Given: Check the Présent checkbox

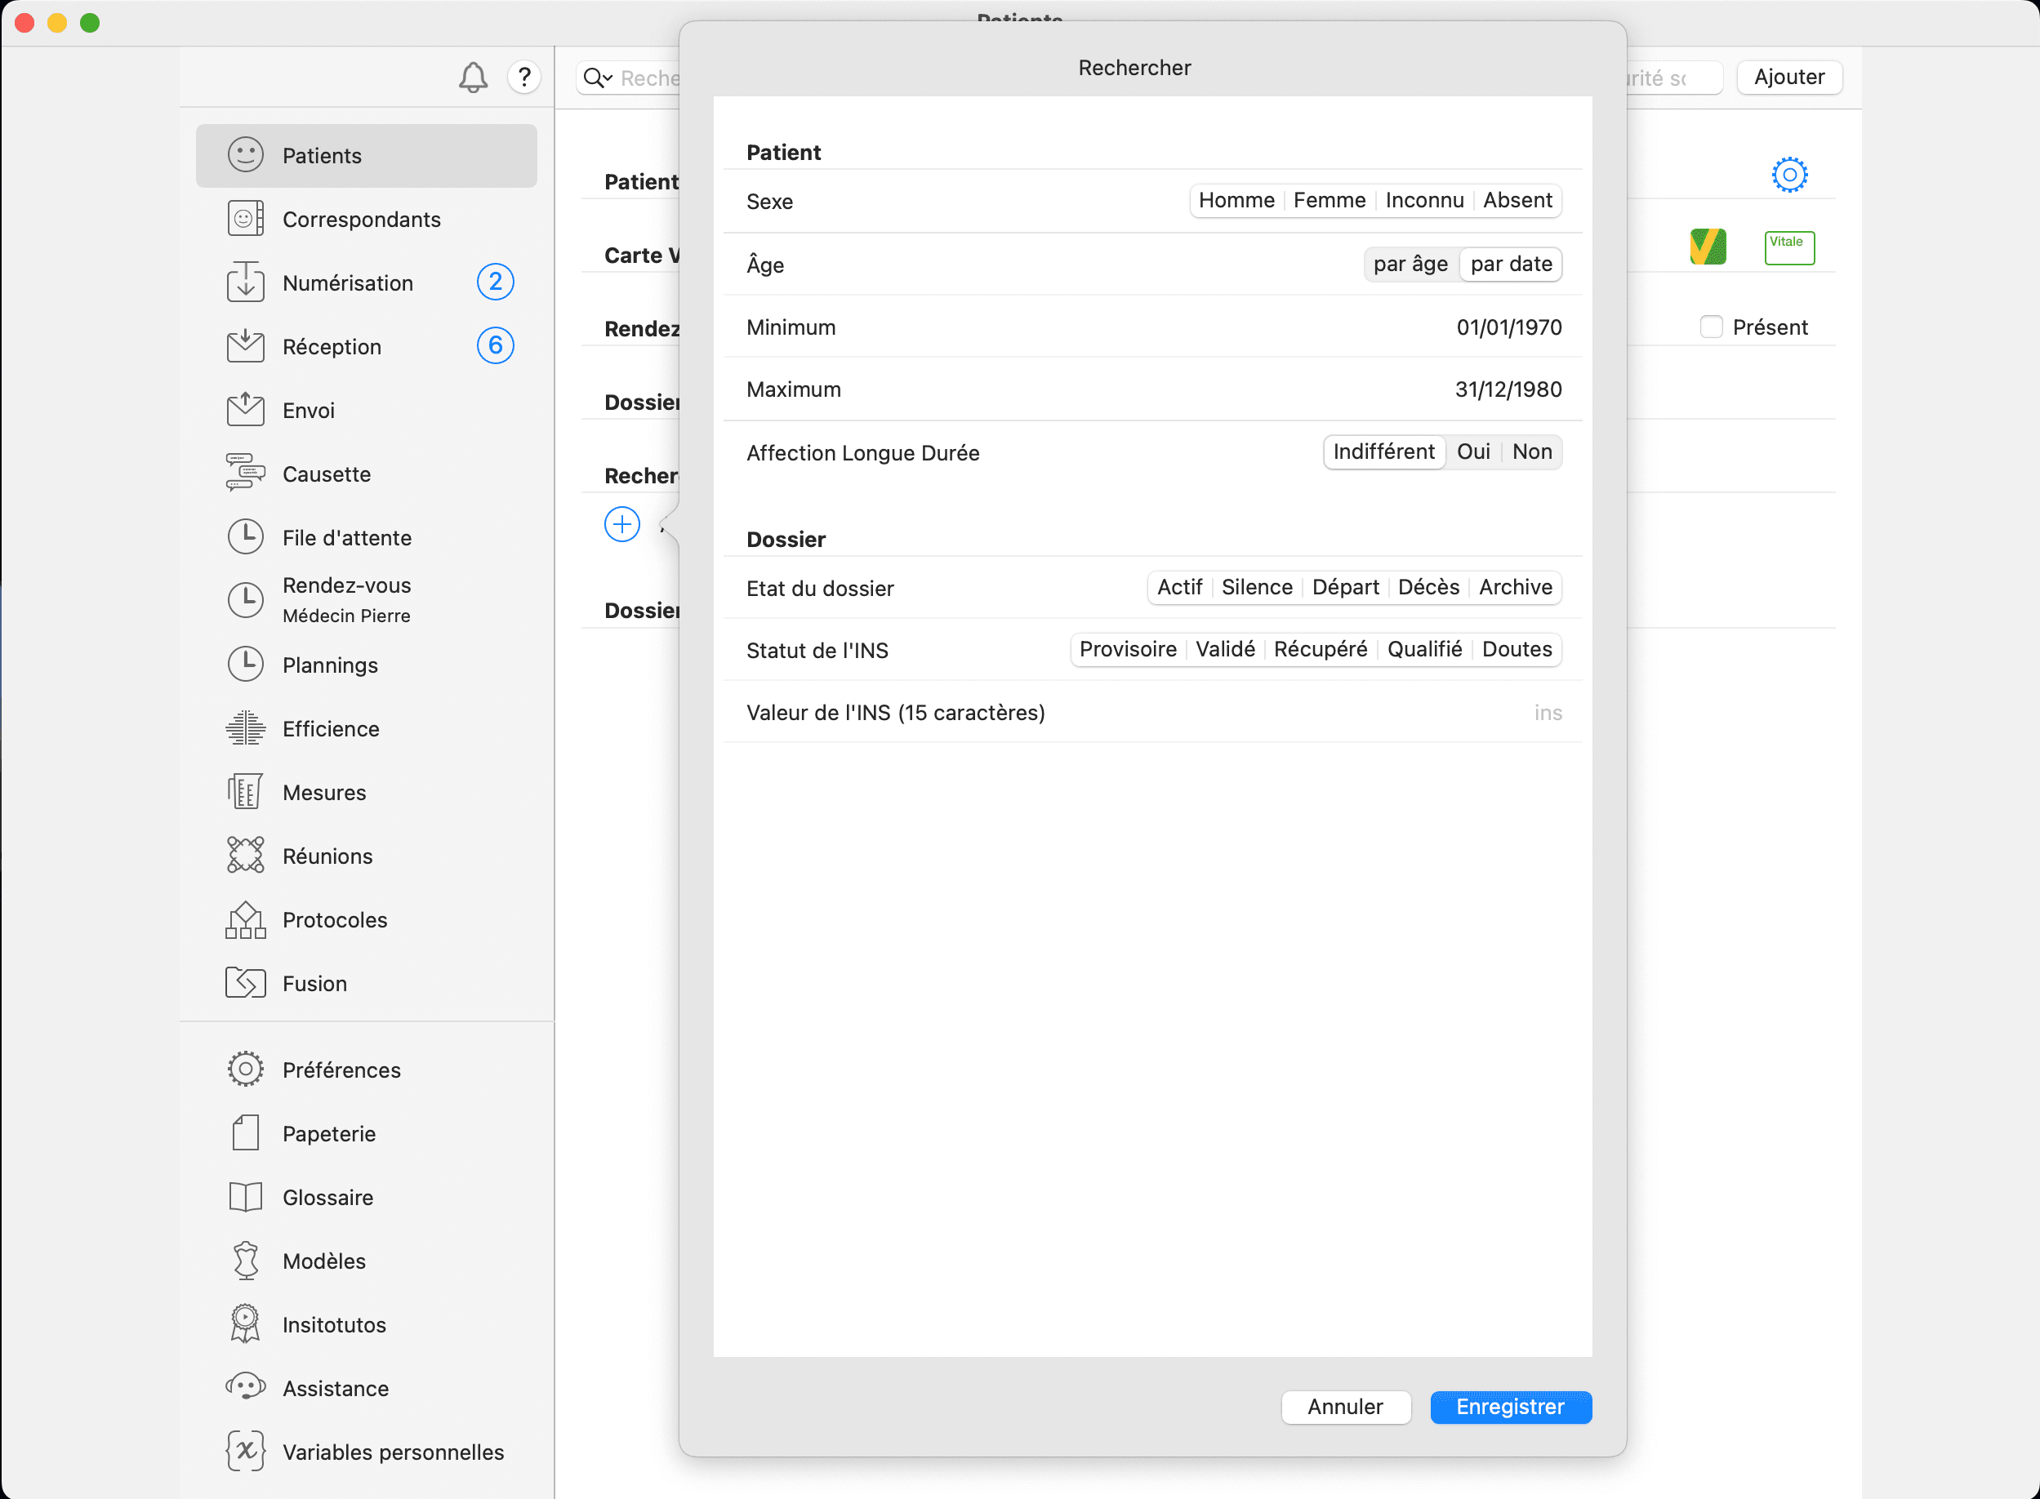Looking at the screenshot, I should (1711, 327).
